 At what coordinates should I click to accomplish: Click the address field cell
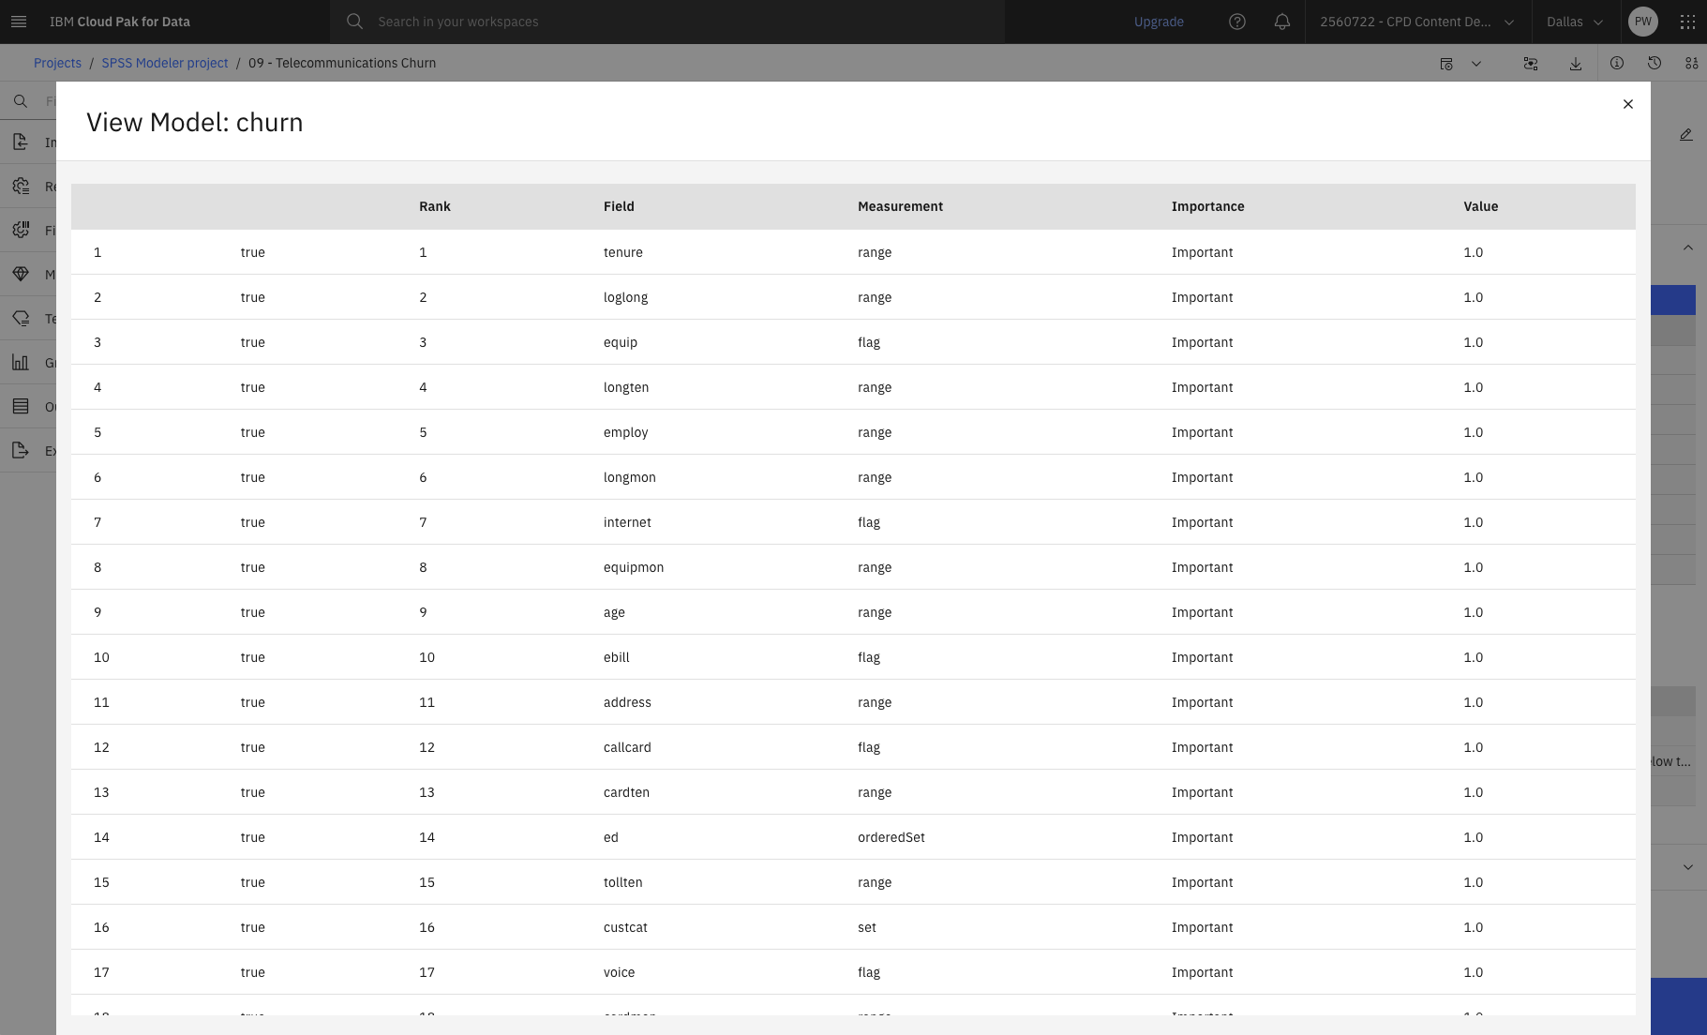click(x=627, y=702)
